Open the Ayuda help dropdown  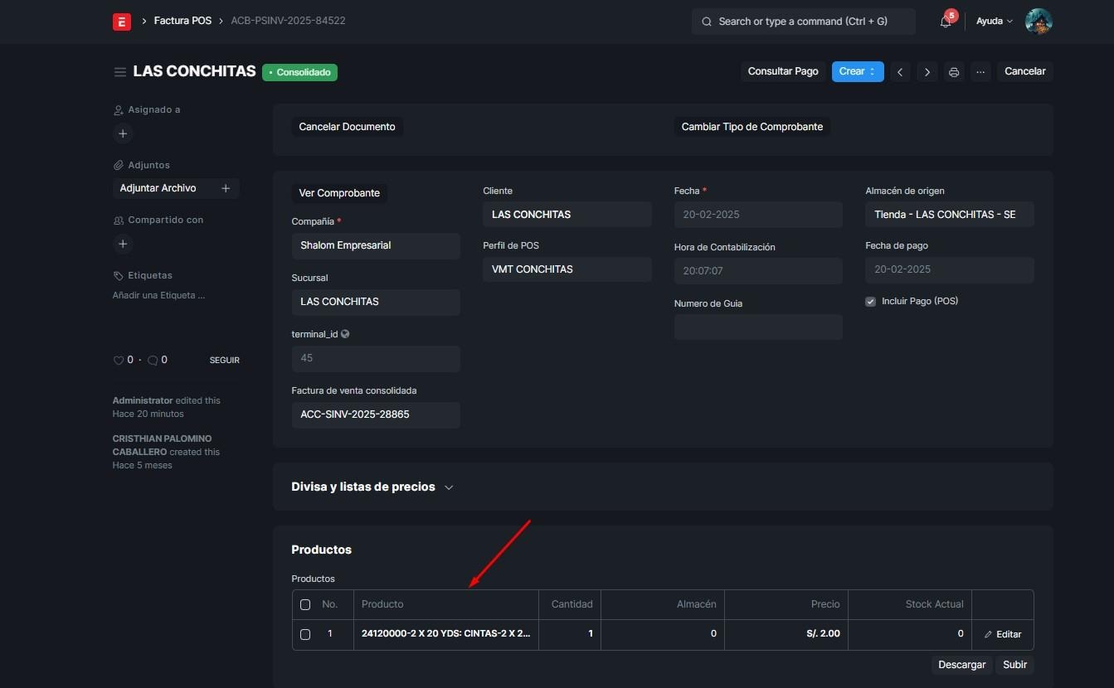994,22
